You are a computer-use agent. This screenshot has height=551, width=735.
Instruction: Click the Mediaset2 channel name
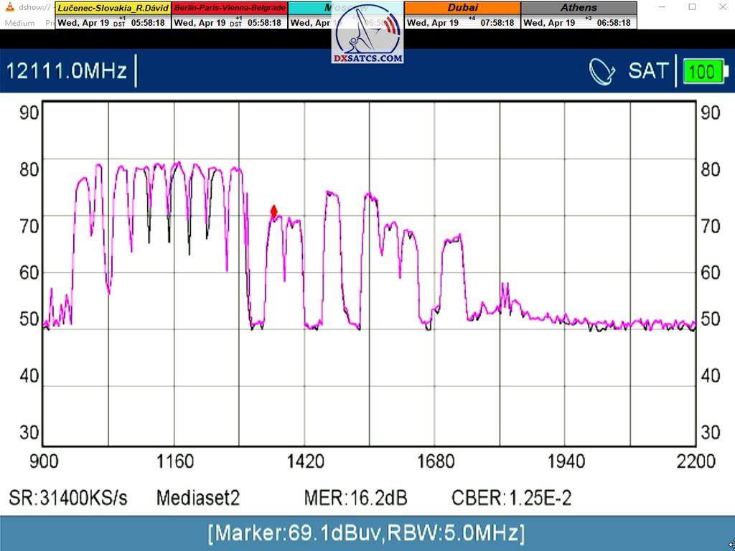(197, 498)
